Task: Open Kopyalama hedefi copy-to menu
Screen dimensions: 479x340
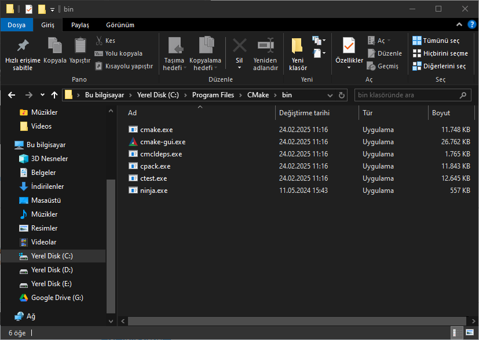Action: (205, 54)
